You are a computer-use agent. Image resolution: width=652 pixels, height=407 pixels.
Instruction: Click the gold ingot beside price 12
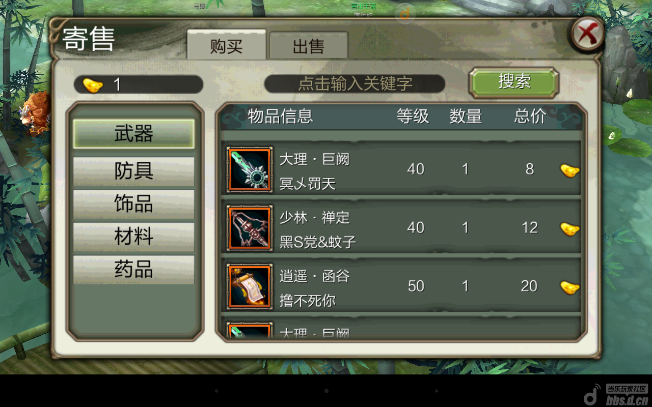point(570,228)
